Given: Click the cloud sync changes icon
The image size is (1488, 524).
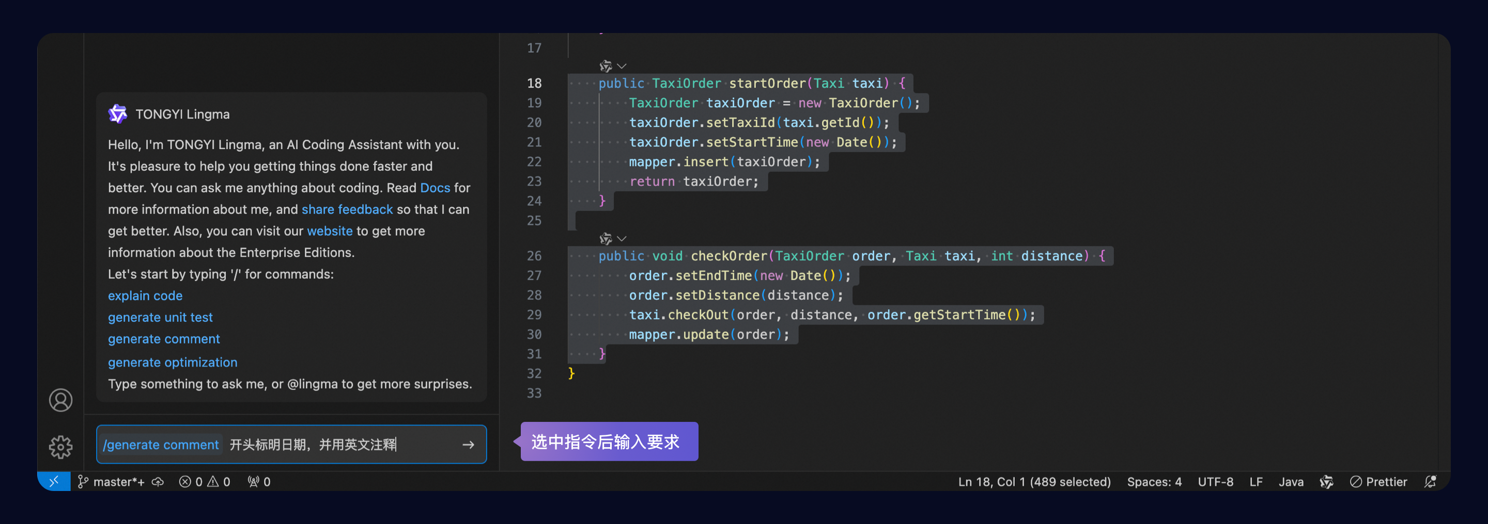Looking at the screenshot, I should click(158, 482).
